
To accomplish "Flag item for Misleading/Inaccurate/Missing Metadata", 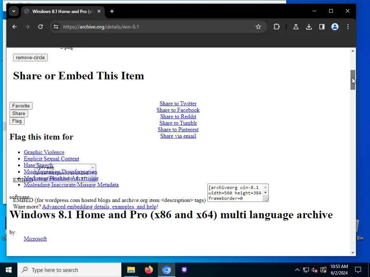I will [71, 185].
